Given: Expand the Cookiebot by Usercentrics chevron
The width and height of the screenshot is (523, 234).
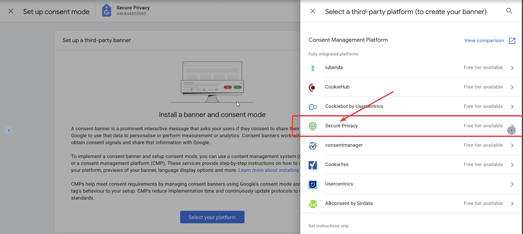Looking at the screenshot, I should coord(512,107).
